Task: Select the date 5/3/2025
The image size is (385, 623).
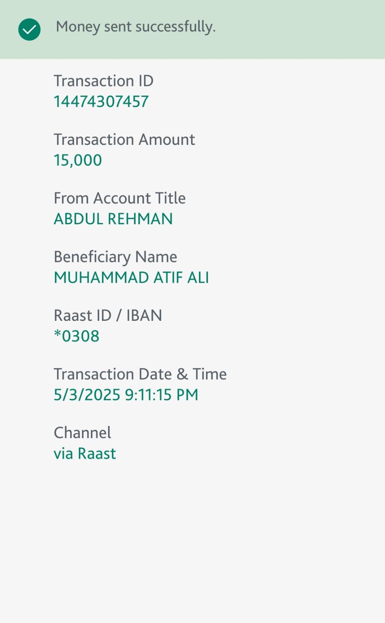Action: (87, 395)
